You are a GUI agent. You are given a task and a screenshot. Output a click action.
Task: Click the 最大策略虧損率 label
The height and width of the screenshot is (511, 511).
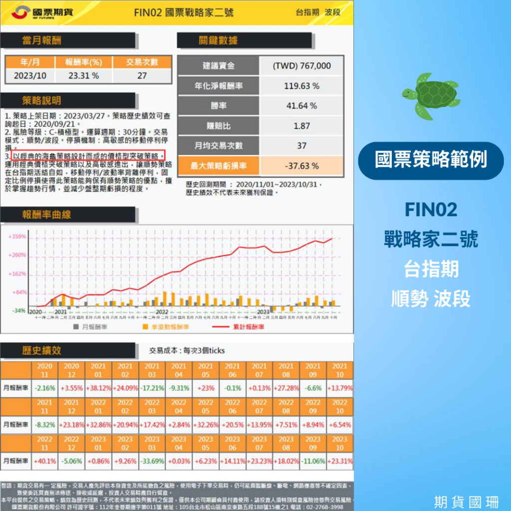pyautogui.click(x=219, y=166)
